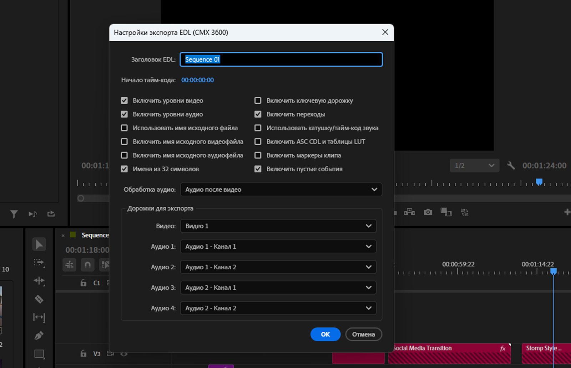Select the Selection arrow tool

point(39,244)
